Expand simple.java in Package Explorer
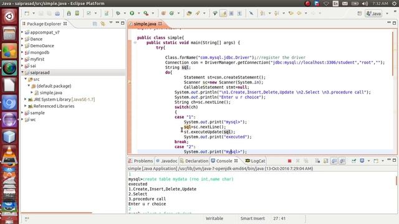The image size is (399, 224). [32, 93]
